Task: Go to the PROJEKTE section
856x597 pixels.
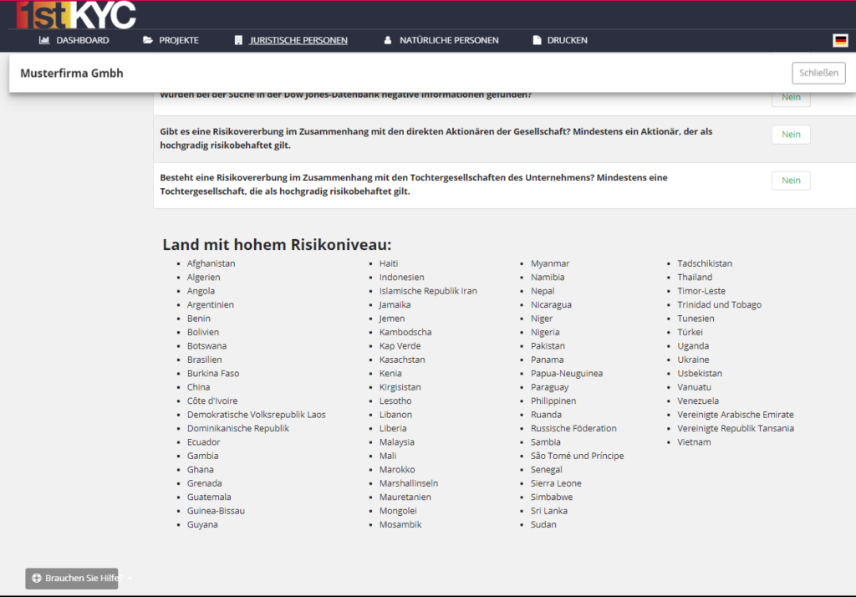Action: pos(179,40)
